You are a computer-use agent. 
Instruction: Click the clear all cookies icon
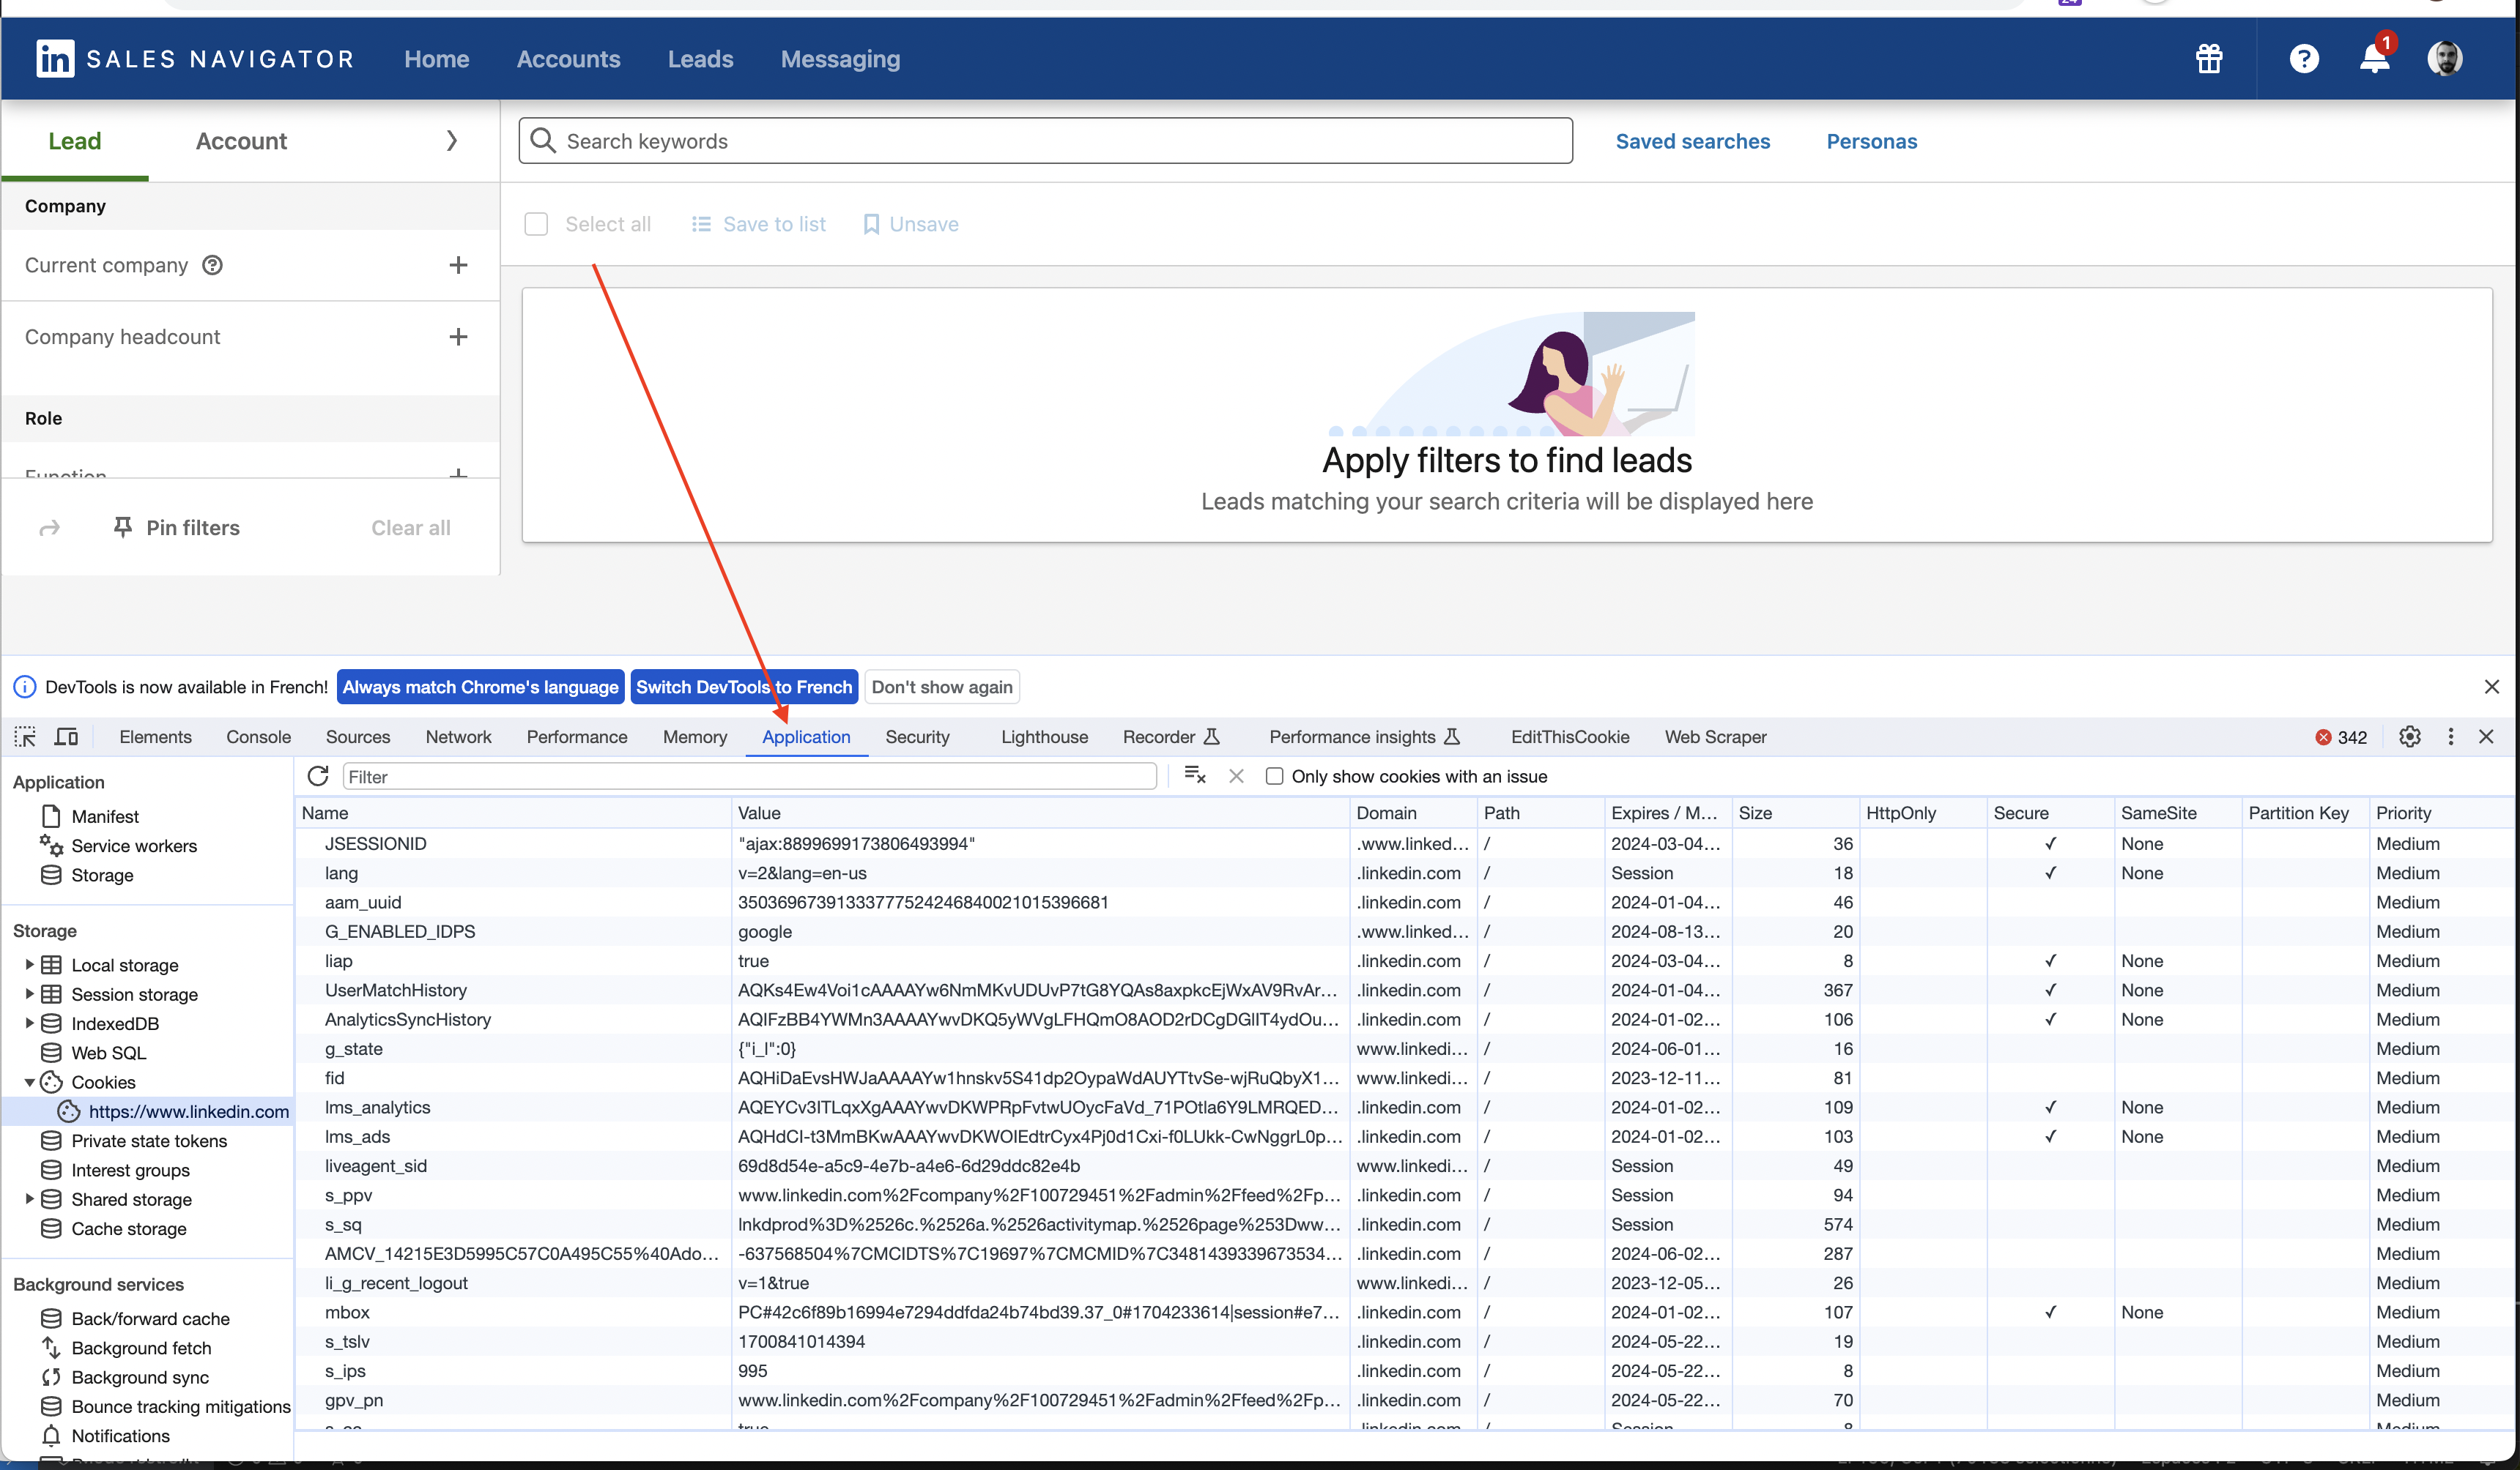point(1195,775)
